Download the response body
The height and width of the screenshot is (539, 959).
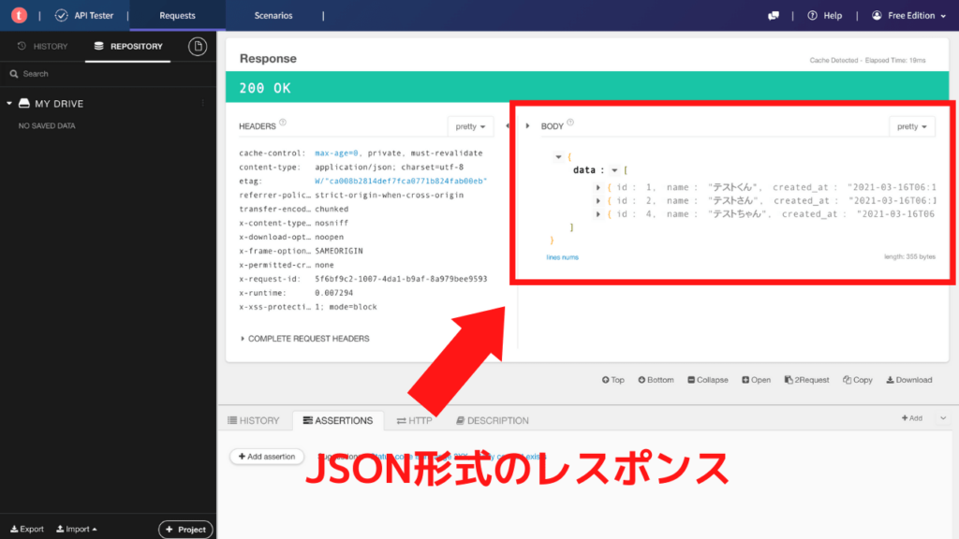click(907, 380)
